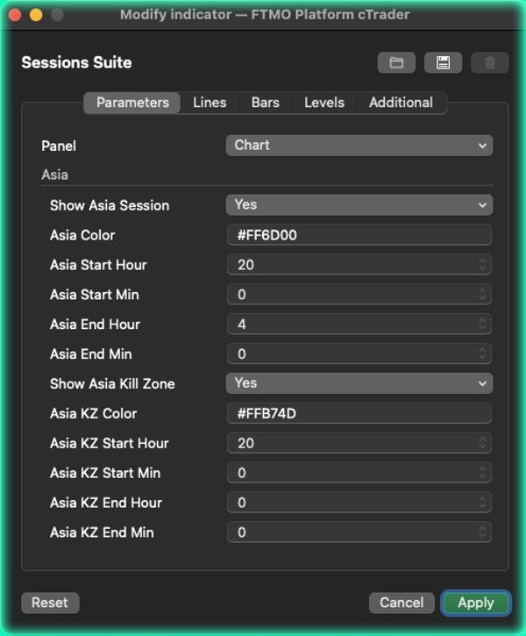
Task: Click the Asia End Min stepper arrows
Action: [x=482, y=354]
